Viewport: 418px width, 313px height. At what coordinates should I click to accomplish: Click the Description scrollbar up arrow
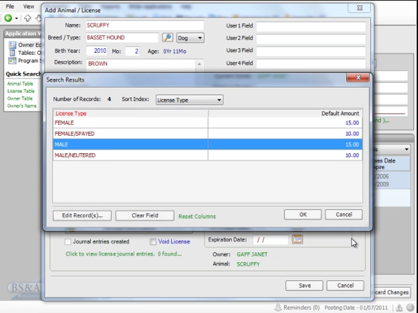coord(199,64)
